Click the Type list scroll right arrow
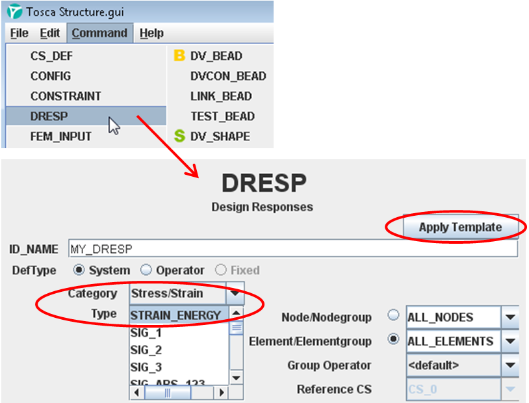529x403 pixels. tap(222, 393)
